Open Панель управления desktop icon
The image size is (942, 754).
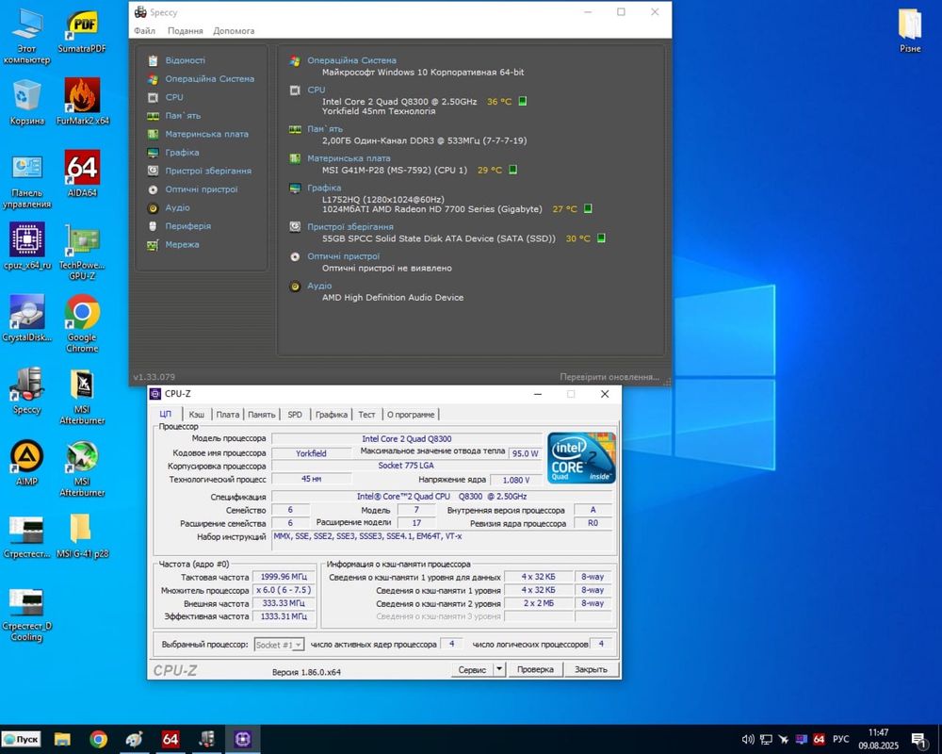[27, 182]
